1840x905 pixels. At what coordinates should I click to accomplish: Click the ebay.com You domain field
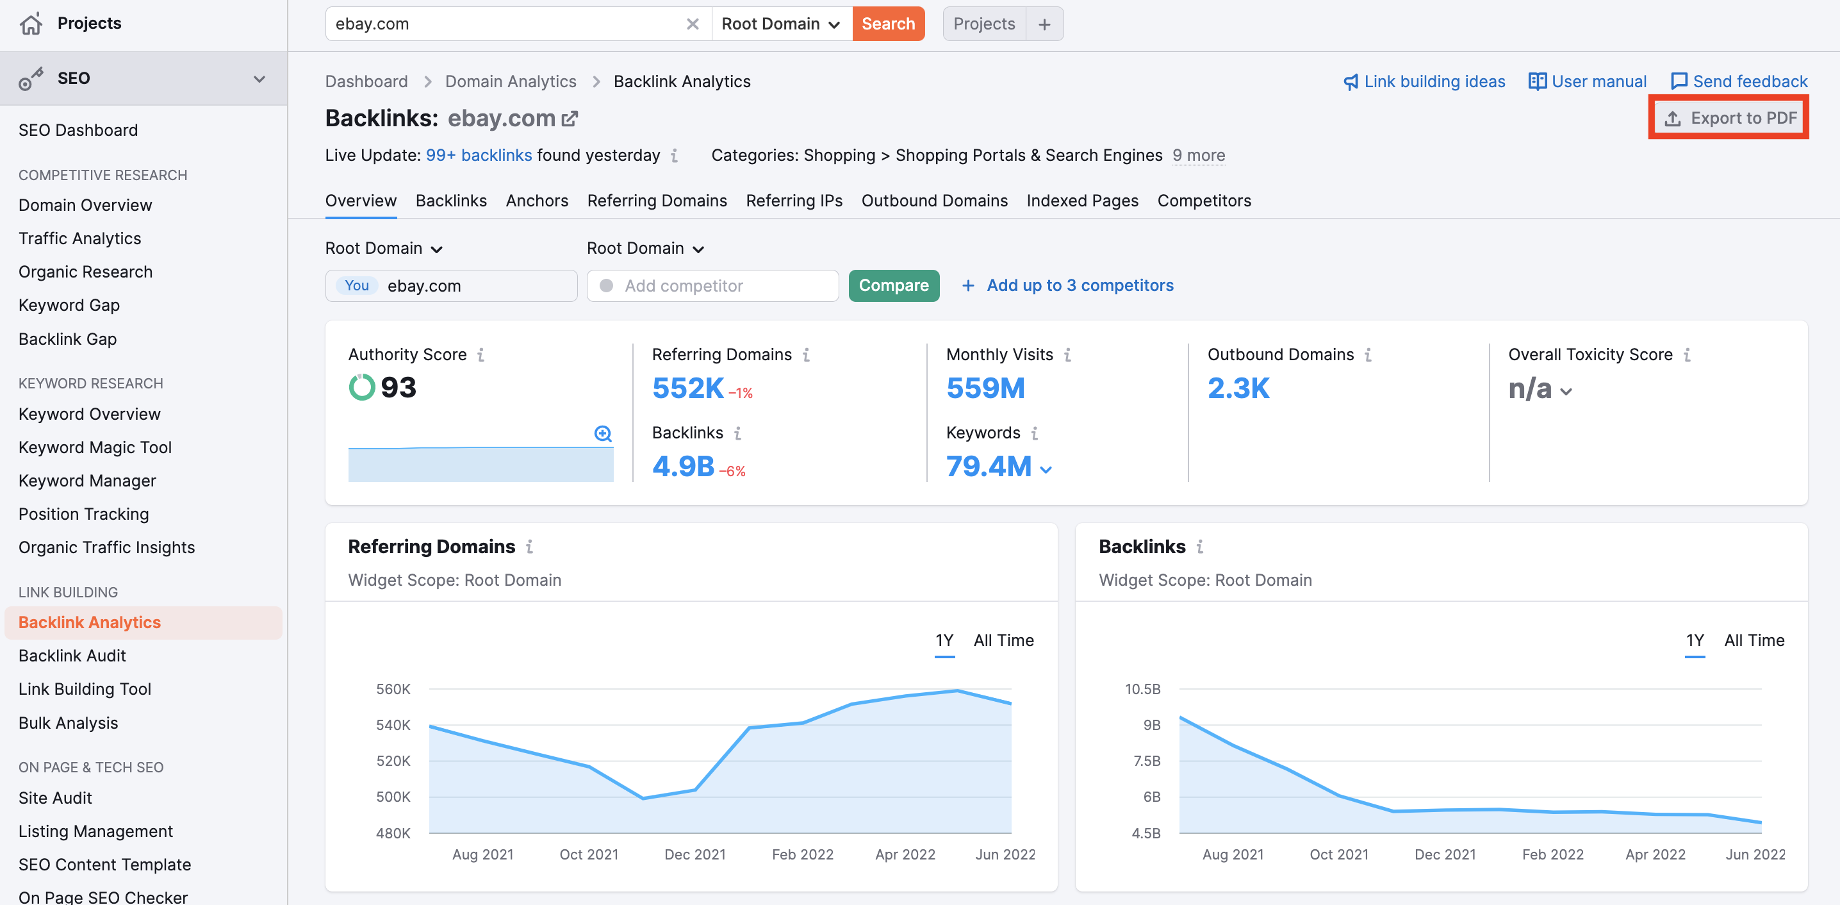pyautogui.click(x=451, y=286)
